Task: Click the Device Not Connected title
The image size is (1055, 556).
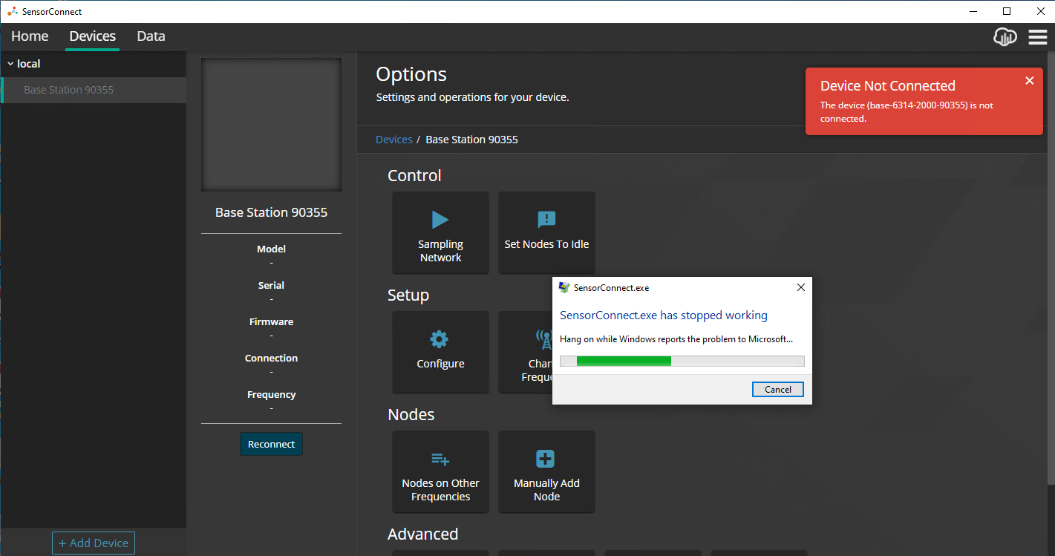Action: click(x=887, y=86)
